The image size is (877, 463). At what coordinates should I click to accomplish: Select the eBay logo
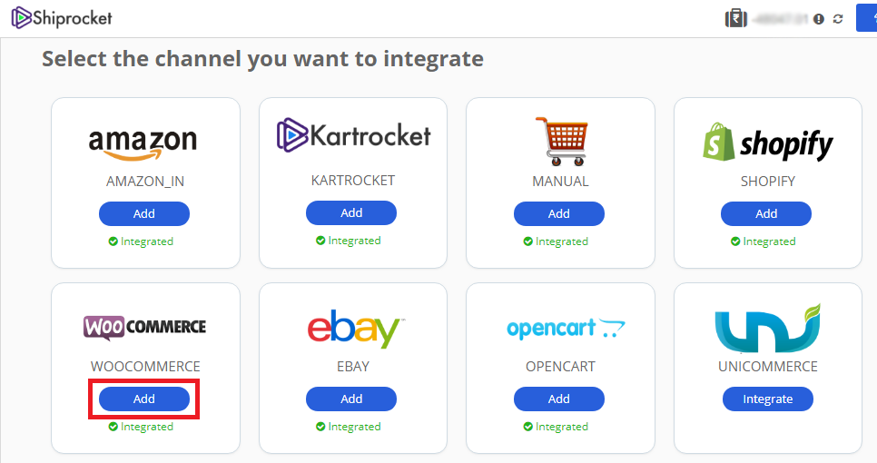(x=353, y=329)
